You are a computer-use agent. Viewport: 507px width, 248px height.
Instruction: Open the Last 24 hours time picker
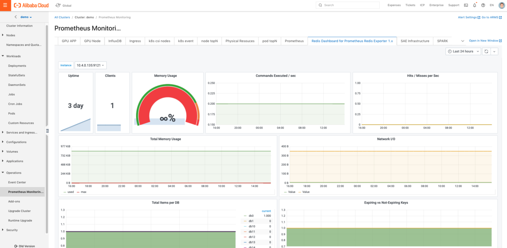click(463, 51)
